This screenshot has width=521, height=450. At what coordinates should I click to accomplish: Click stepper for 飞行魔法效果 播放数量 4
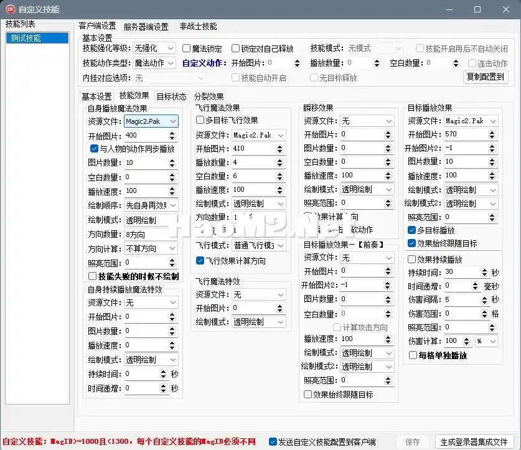279,162
